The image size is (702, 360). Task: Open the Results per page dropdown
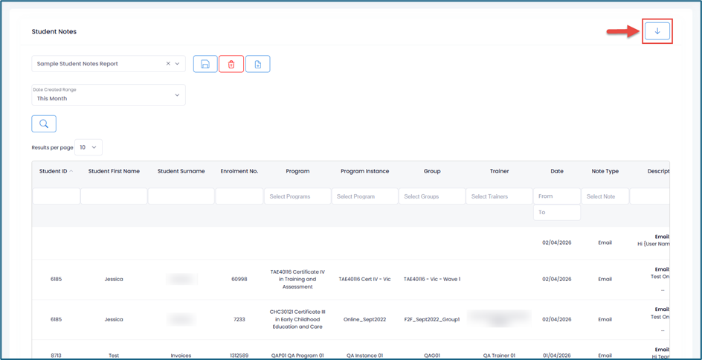coord(88,147)
